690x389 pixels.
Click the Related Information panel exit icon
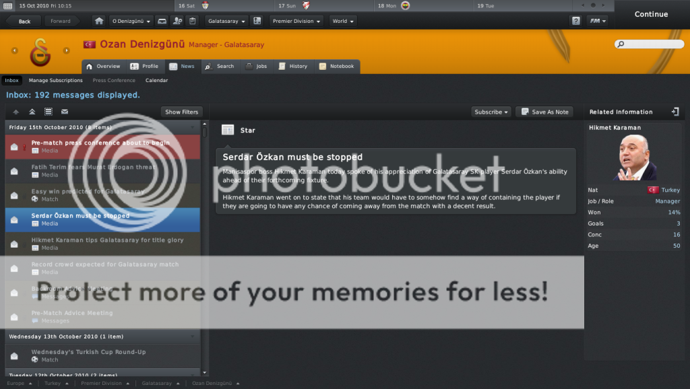pyautogui.click(x=675, y=112)
